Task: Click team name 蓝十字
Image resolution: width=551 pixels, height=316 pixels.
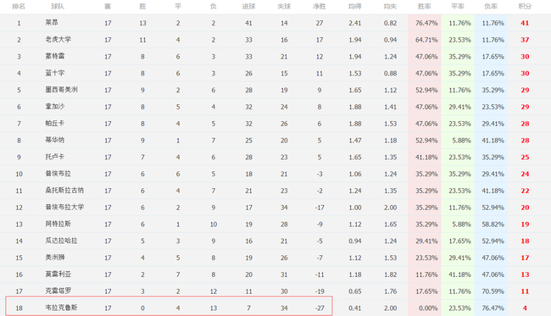Action: [x=55, y=73]
